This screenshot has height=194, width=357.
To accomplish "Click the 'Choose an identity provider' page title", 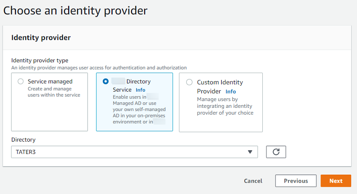I will 76,10.
